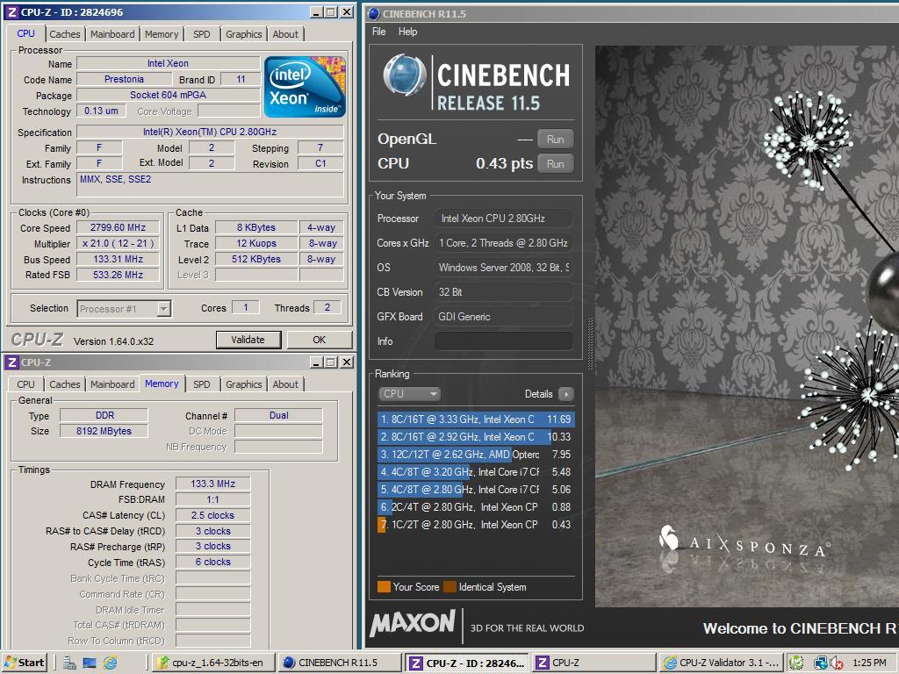Screen dimensions: 899x674
Task: Open the Selection Processor #1 dropdown
Action: [124, 308]
